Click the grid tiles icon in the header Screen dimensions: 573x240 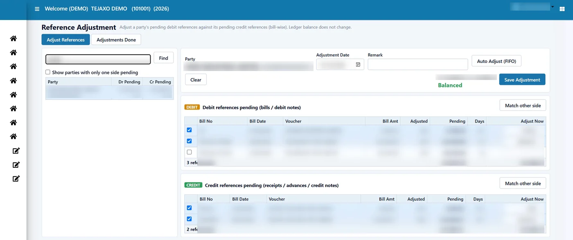coord(562,9)
